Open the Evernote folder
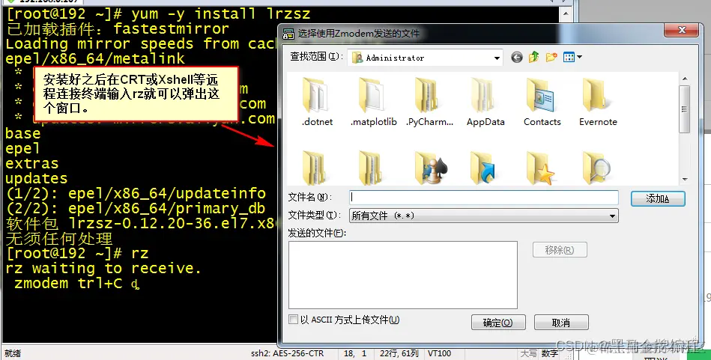Screen dimensions: 711x360 coord(598,102)
